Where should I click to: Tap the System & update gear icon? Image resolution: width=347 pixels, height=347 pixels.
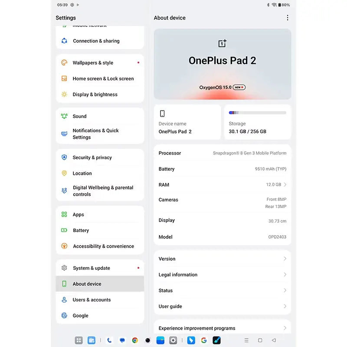[64, 268]
